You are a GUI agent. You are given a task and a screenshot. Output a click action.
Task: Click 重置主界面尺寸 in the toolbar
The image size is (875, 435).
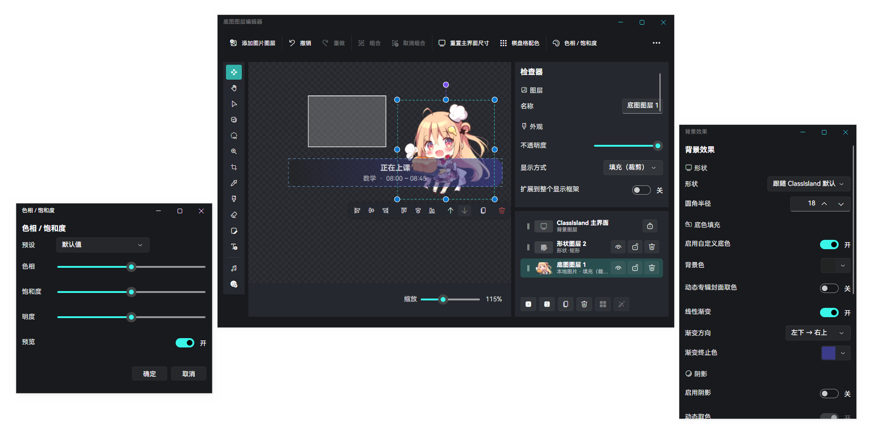click(464, 43)
